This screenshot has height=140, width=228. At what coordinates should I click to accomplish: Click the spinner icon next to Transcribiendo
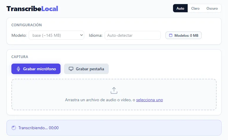(14, 128)
